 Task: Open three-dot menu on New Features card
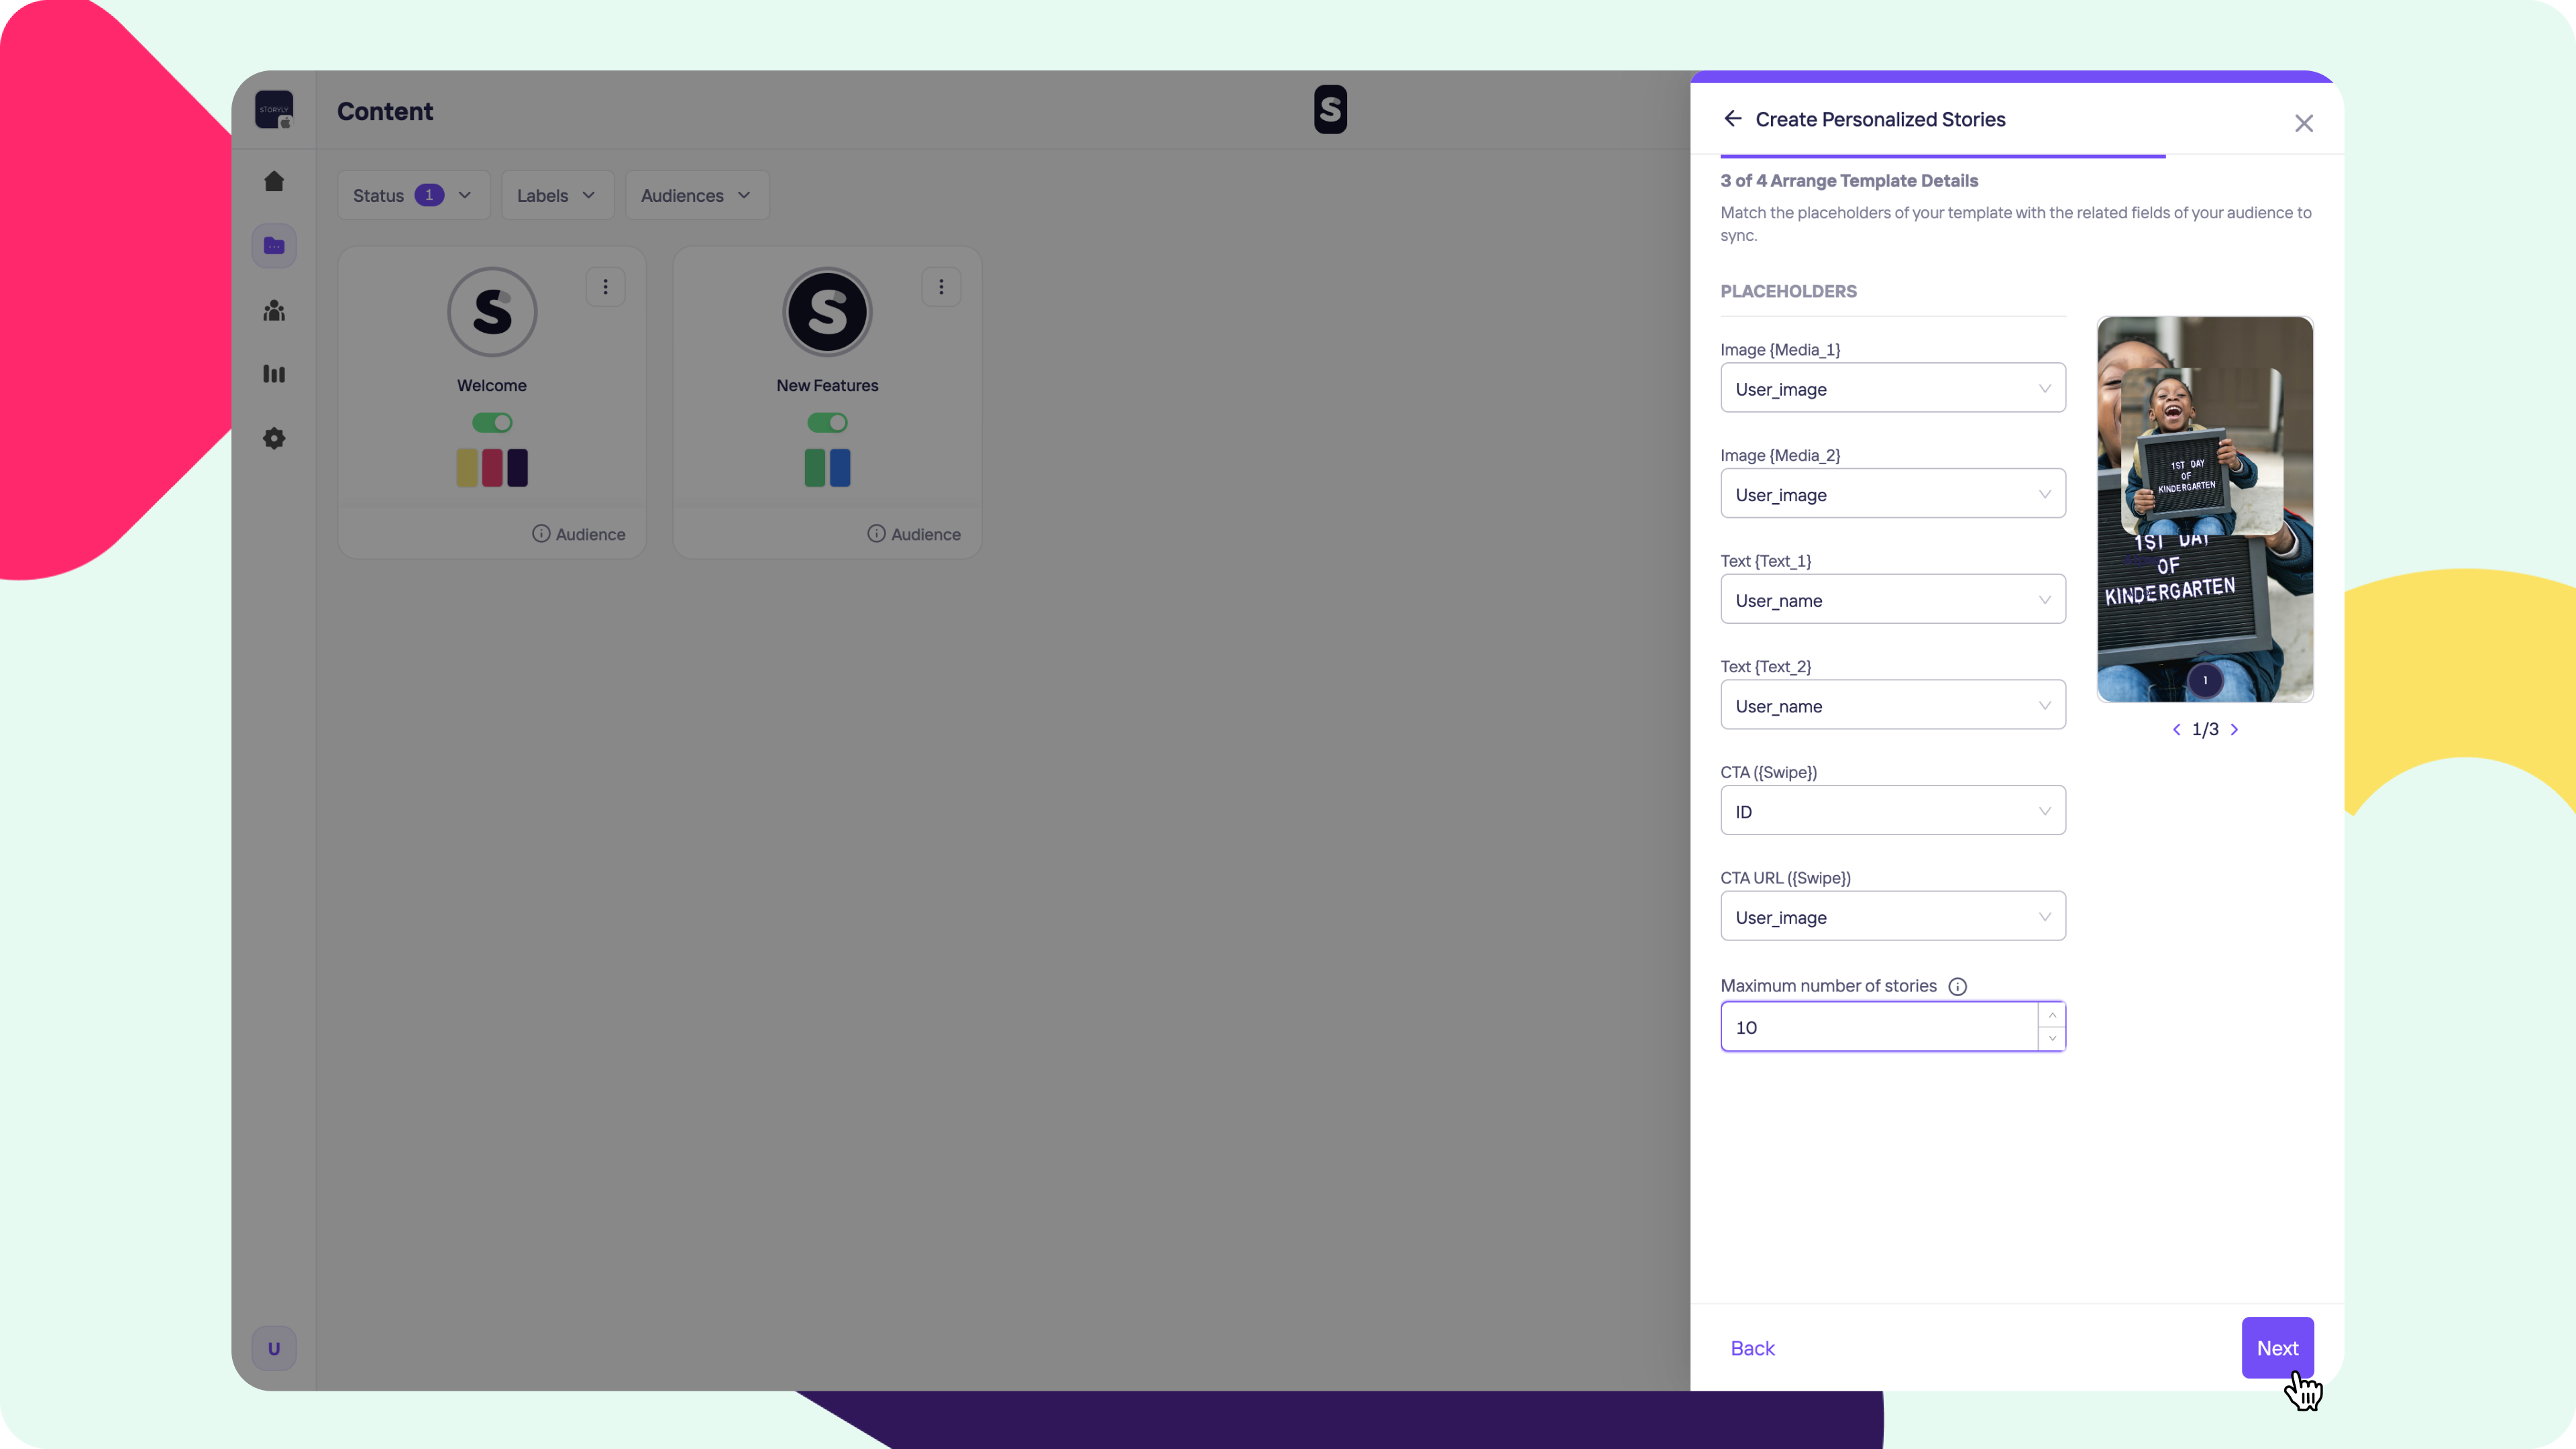[941, 287]
